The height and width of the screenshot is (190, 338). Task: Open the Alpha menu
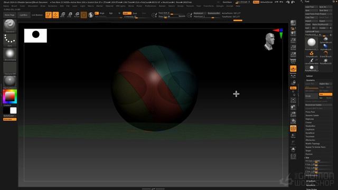coord(6,6)
